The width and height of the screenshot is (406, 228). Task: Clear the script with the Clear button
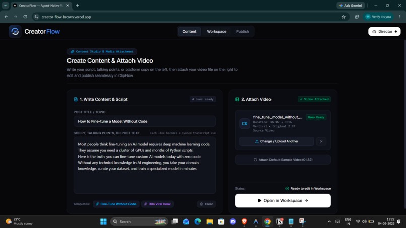pos(207,204)
